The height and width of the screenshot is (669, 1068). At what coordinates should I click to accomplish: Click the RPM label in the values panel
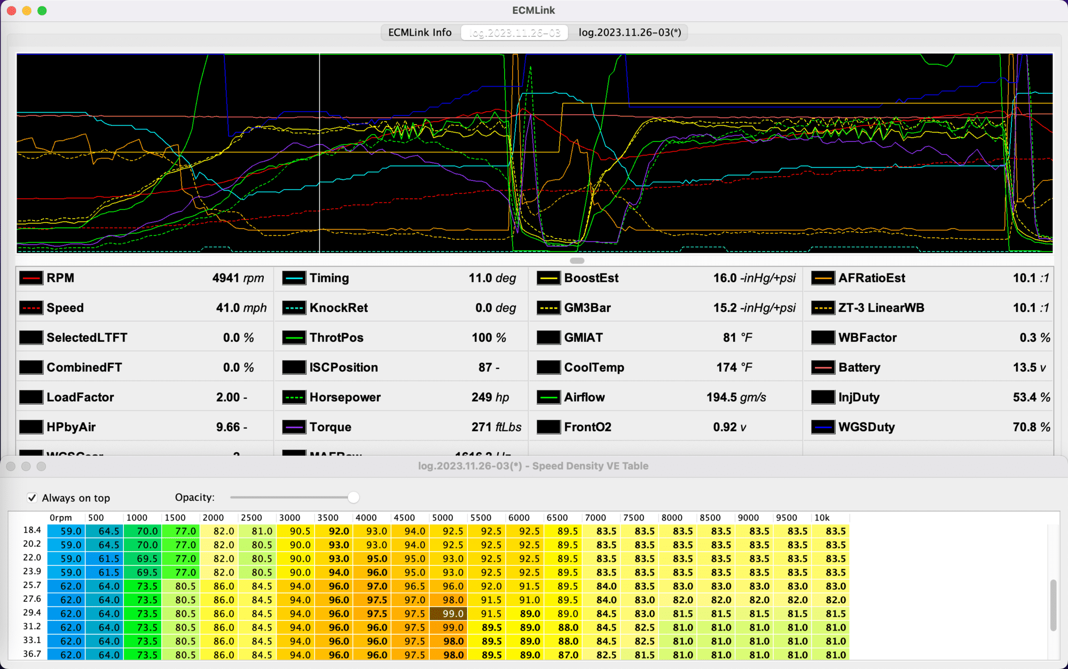(x=60, y=278)
